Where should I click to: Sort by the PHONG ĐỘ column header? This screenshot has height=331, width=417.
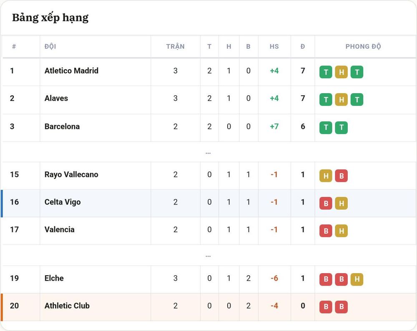tap(363, 47)
